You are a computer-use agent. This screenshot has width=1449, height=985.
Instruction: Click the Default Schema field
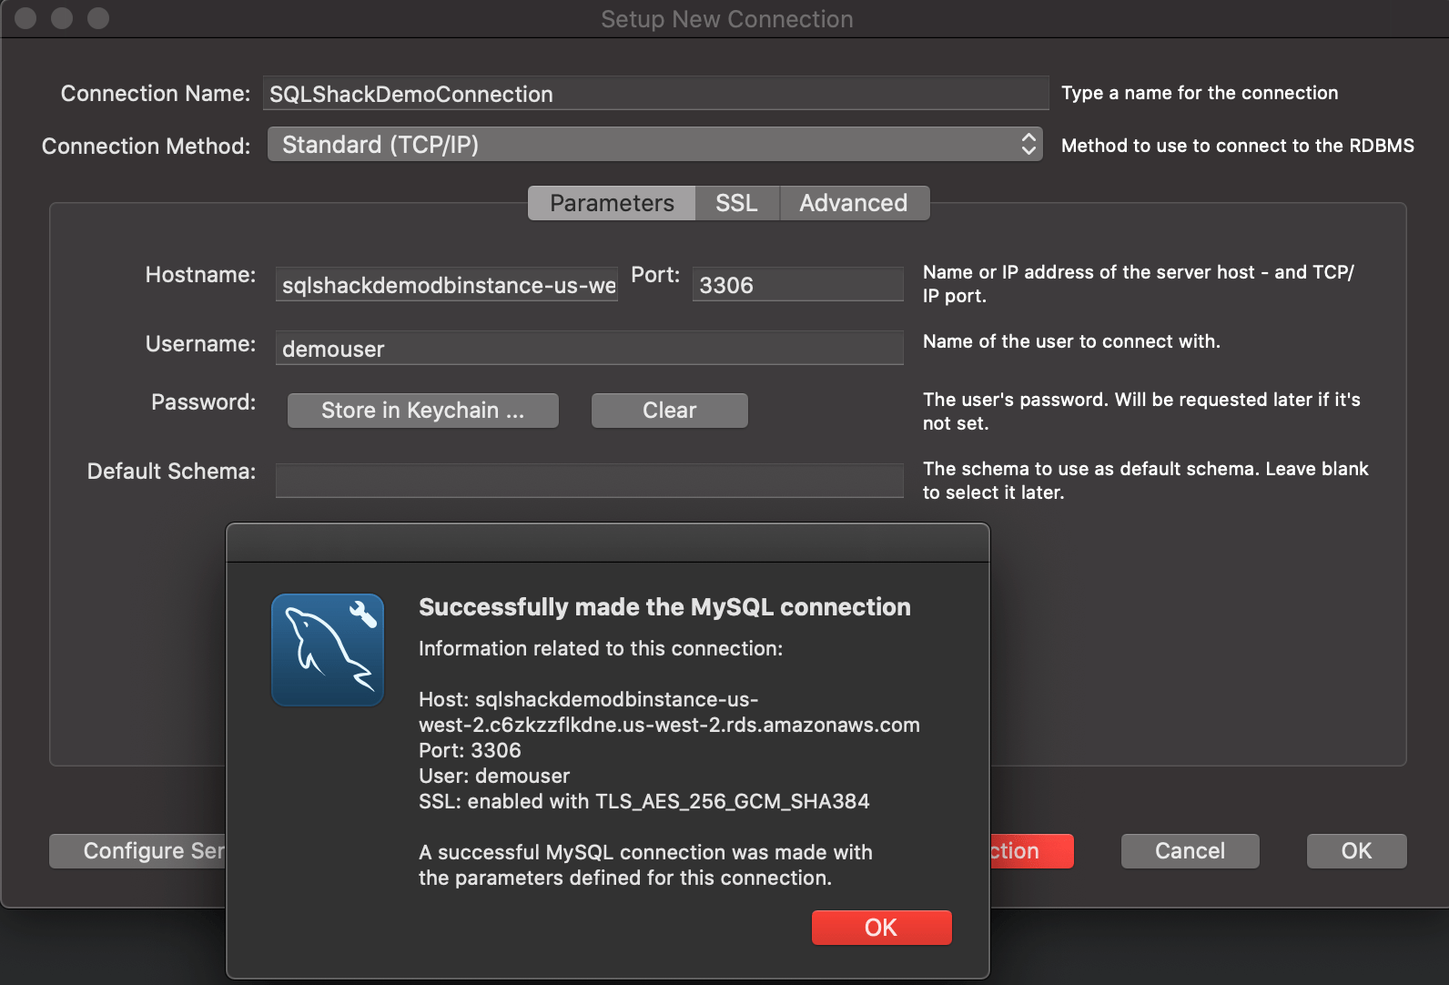click(589, 480)
